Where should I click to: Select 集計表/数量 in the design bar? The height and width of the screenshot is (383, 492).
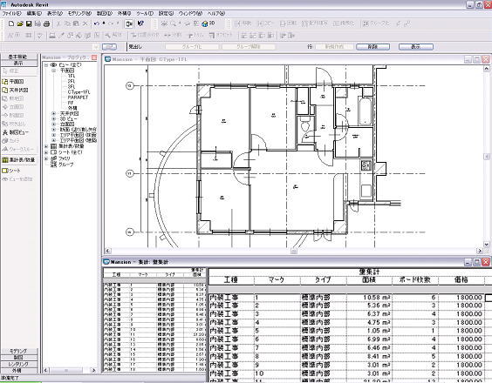[x=18, y=159]
